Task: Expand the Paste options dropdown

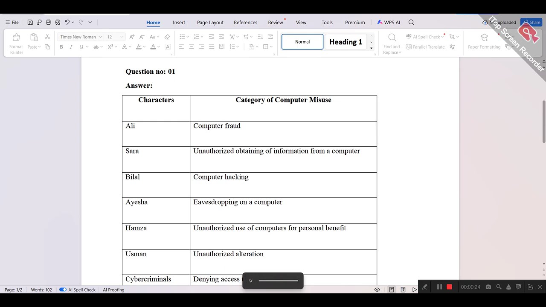Action: click(x=39, y=47)
